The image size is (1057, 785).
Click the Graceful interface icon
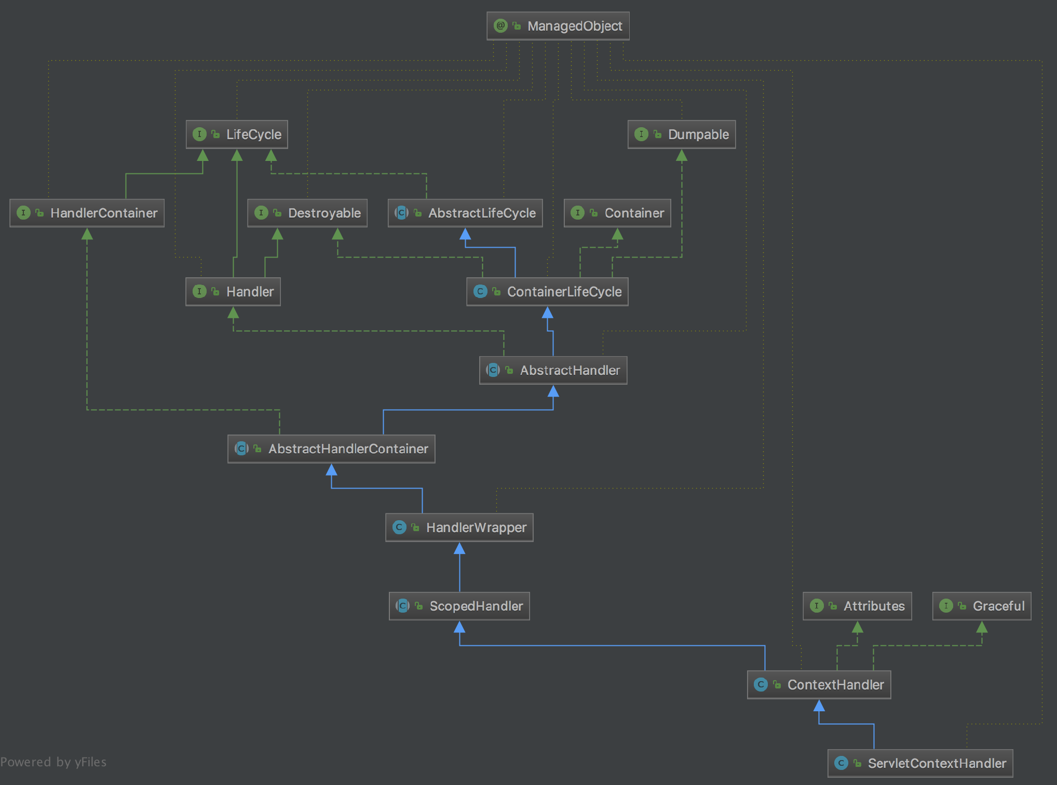coord(946,606)
